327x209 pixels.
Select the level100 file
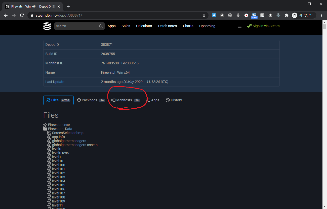59,165
